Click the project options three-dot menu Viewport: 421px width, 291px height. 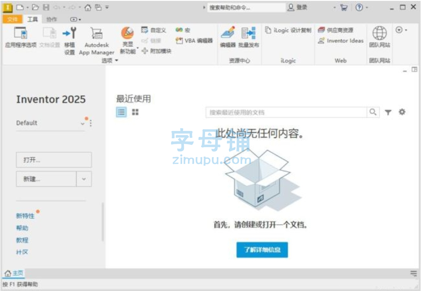tap(91, 123)
